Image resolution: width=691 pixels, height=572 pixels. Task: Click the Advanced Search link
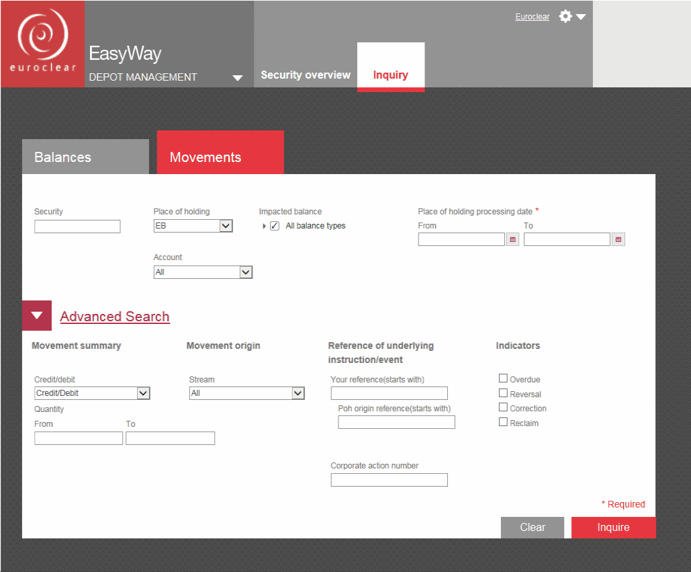pos(115,316)
